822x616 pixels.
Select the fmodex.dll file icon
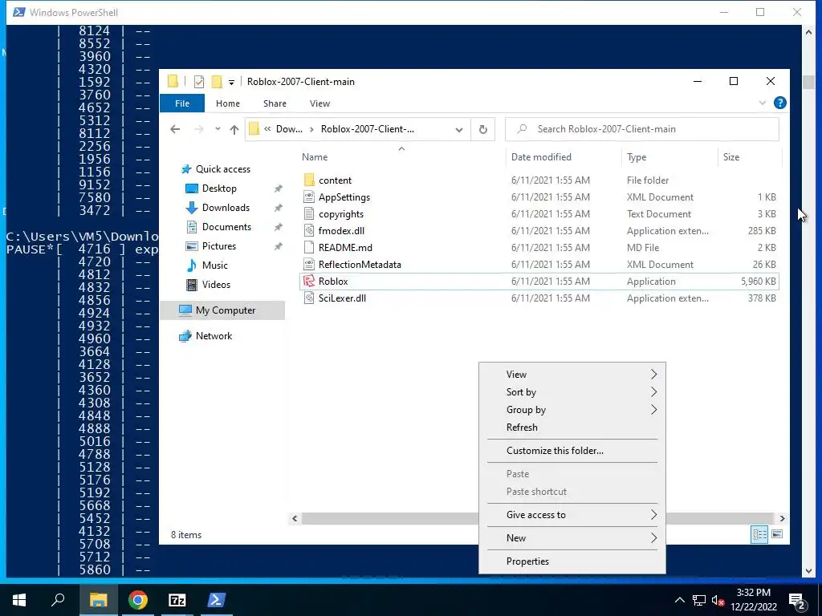tap(309, 230)
